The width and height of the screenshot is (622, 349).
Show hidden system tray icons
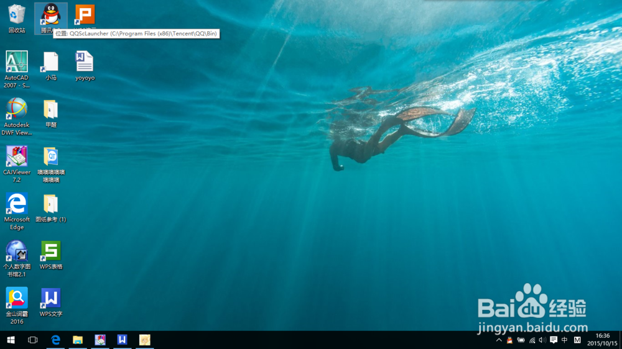[x=499, y=340]
